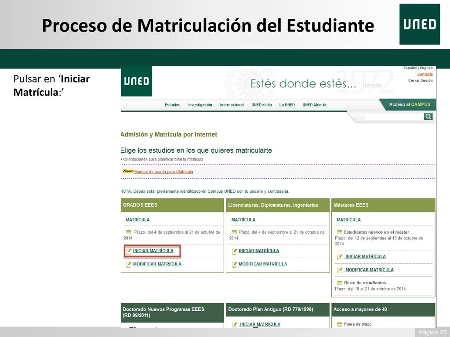Click the Fuera de plazo text
Viewport: 450px width, 337px height.
coord(358,324)
